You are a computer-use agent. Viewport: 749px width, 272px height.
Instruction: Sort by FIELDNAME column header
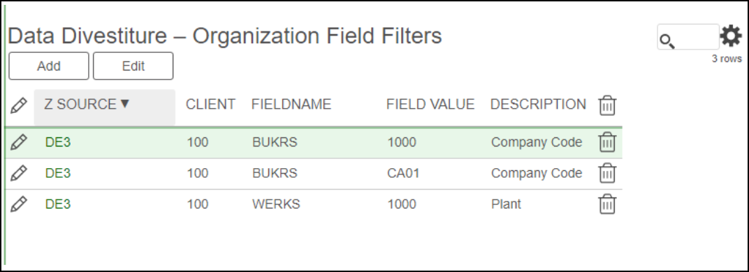(291, 104)
